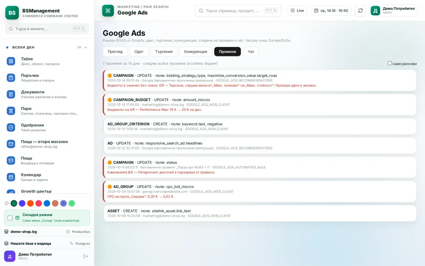Click the periwinkle theme color swatch
Image resolution: width=425 pixels, height=266 pixels.
[63, 203]
